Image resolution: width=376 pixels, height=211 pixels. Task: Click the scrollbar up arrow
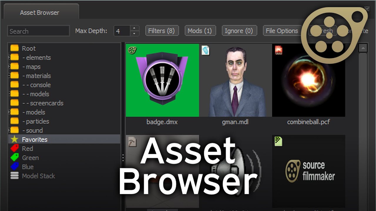[363, 48]
